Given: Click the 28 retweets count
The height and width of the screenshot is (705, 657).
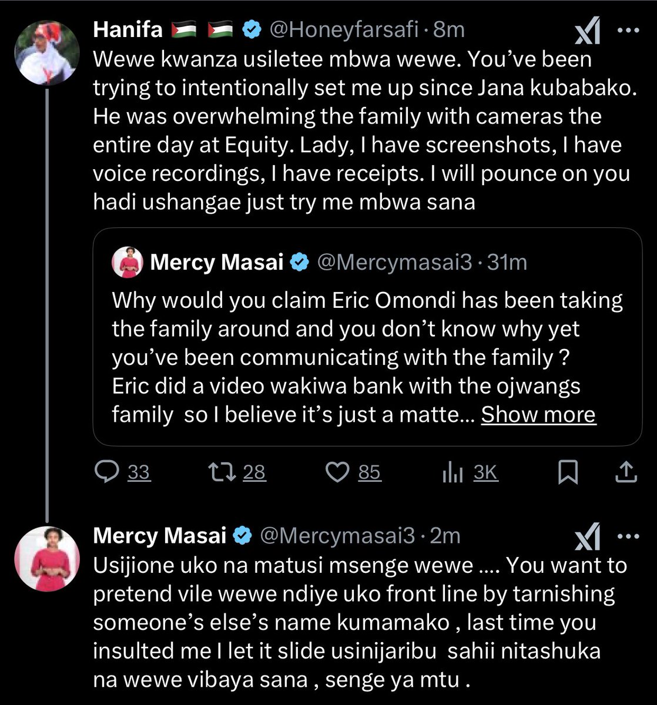Looking at the screenshot, I should point(254,472).
